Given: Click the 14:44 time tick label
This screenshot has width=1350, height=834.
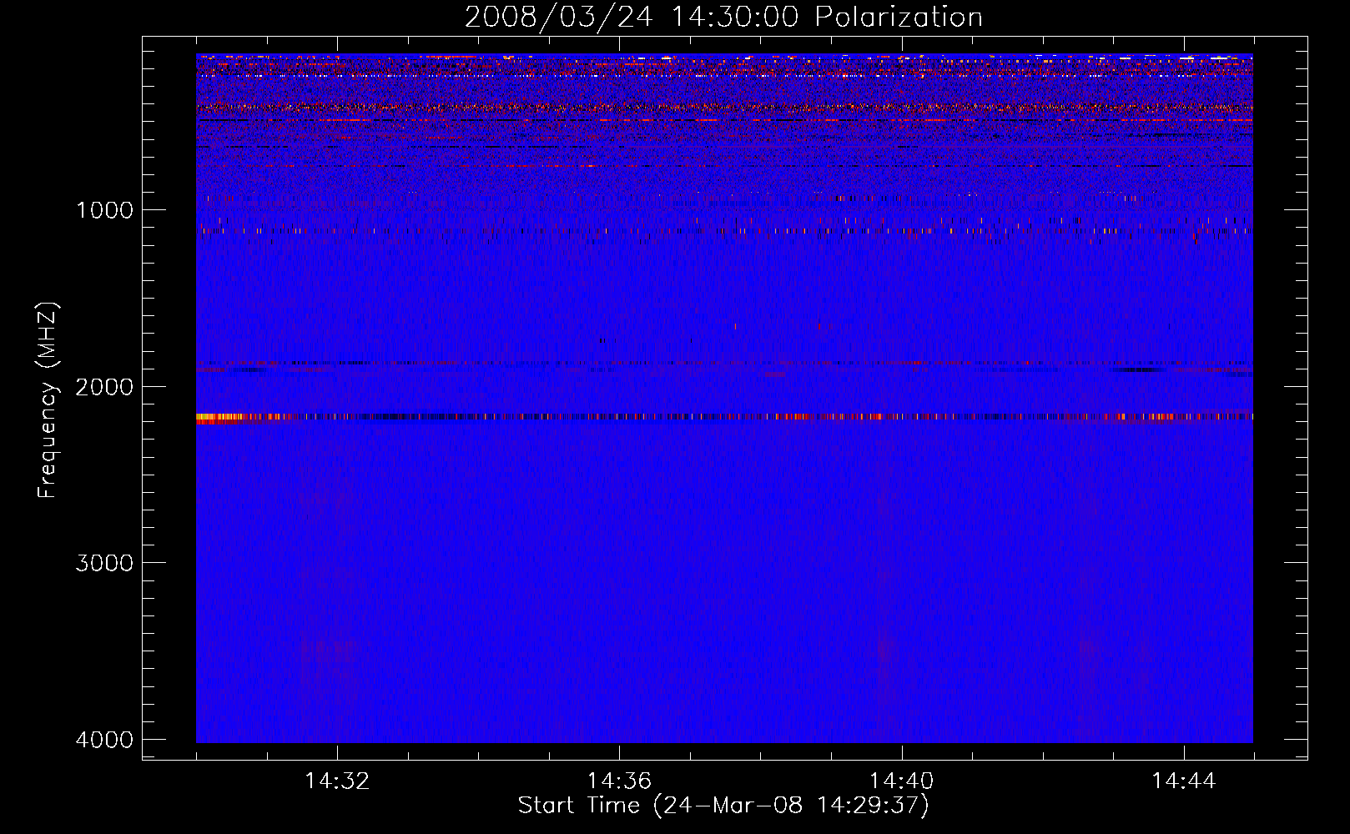Looking at the screenshot, I should (1184, 781).
